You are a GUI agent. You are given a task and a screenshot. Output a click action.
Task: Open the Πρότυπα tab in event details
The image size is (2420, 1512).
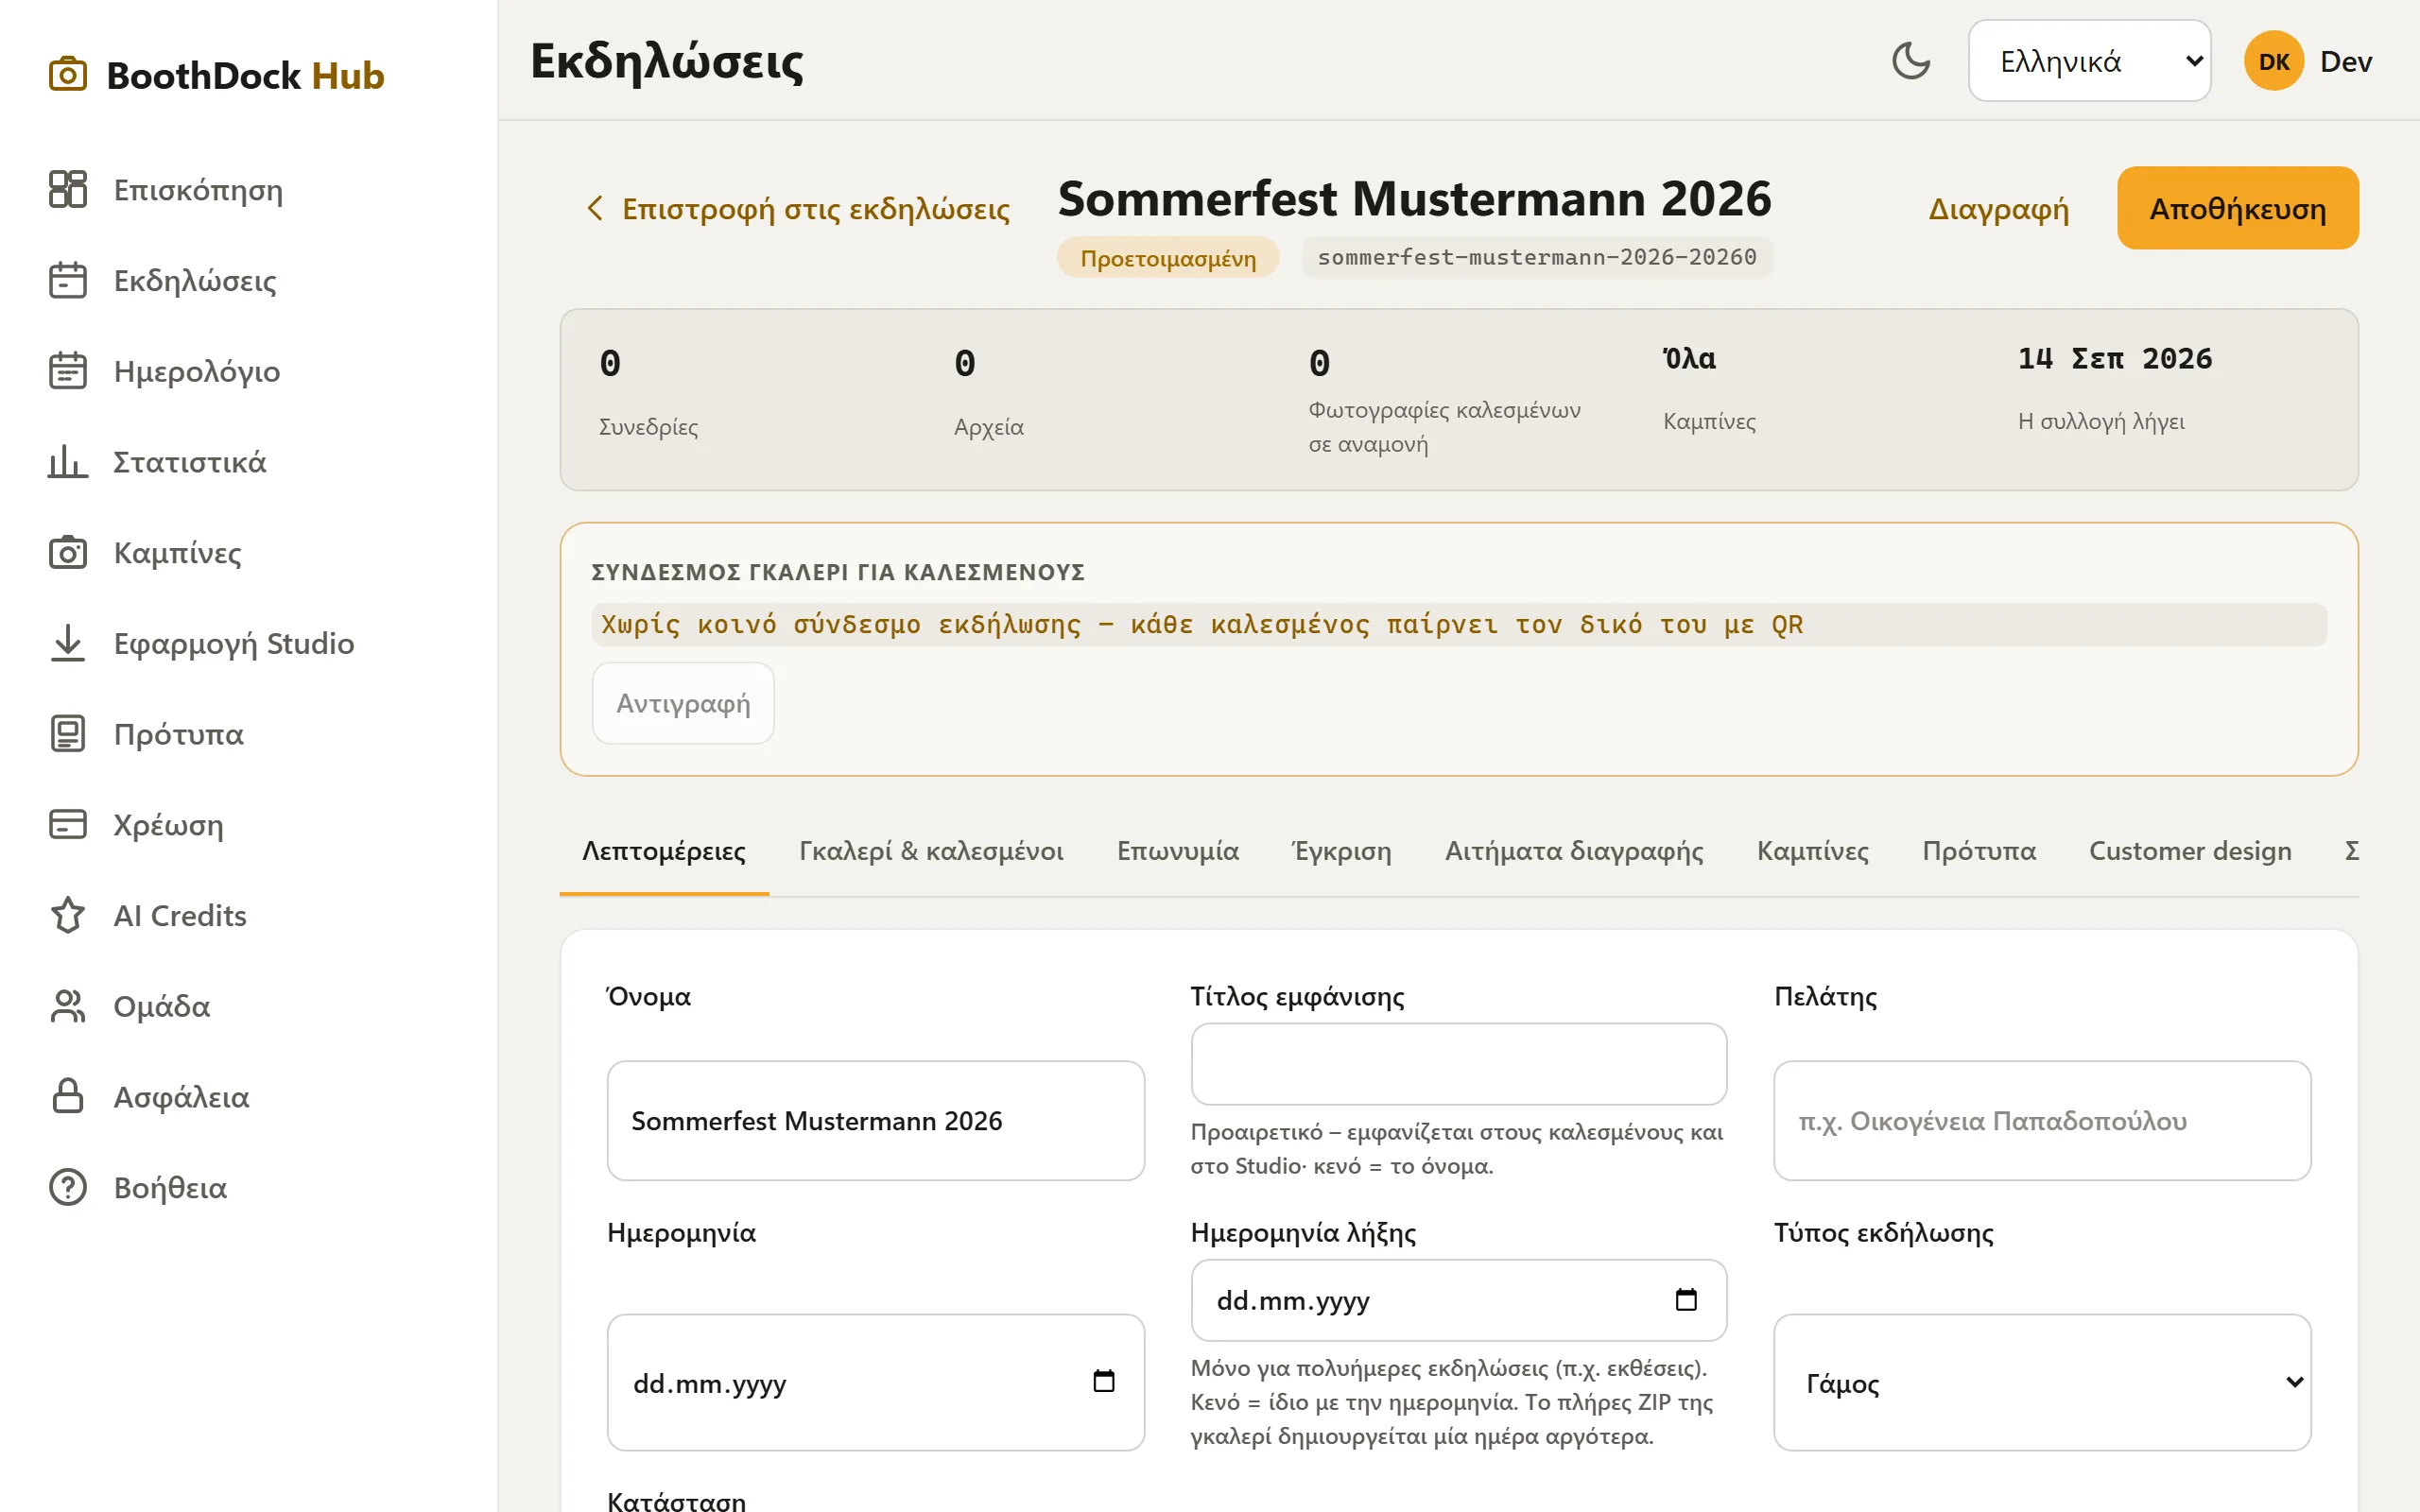(x=1979, y=851)
